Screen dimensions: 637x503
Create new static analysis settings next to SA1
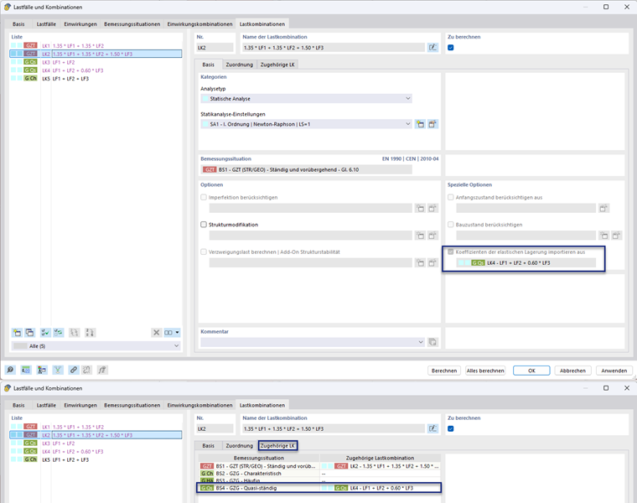(421, 124)
